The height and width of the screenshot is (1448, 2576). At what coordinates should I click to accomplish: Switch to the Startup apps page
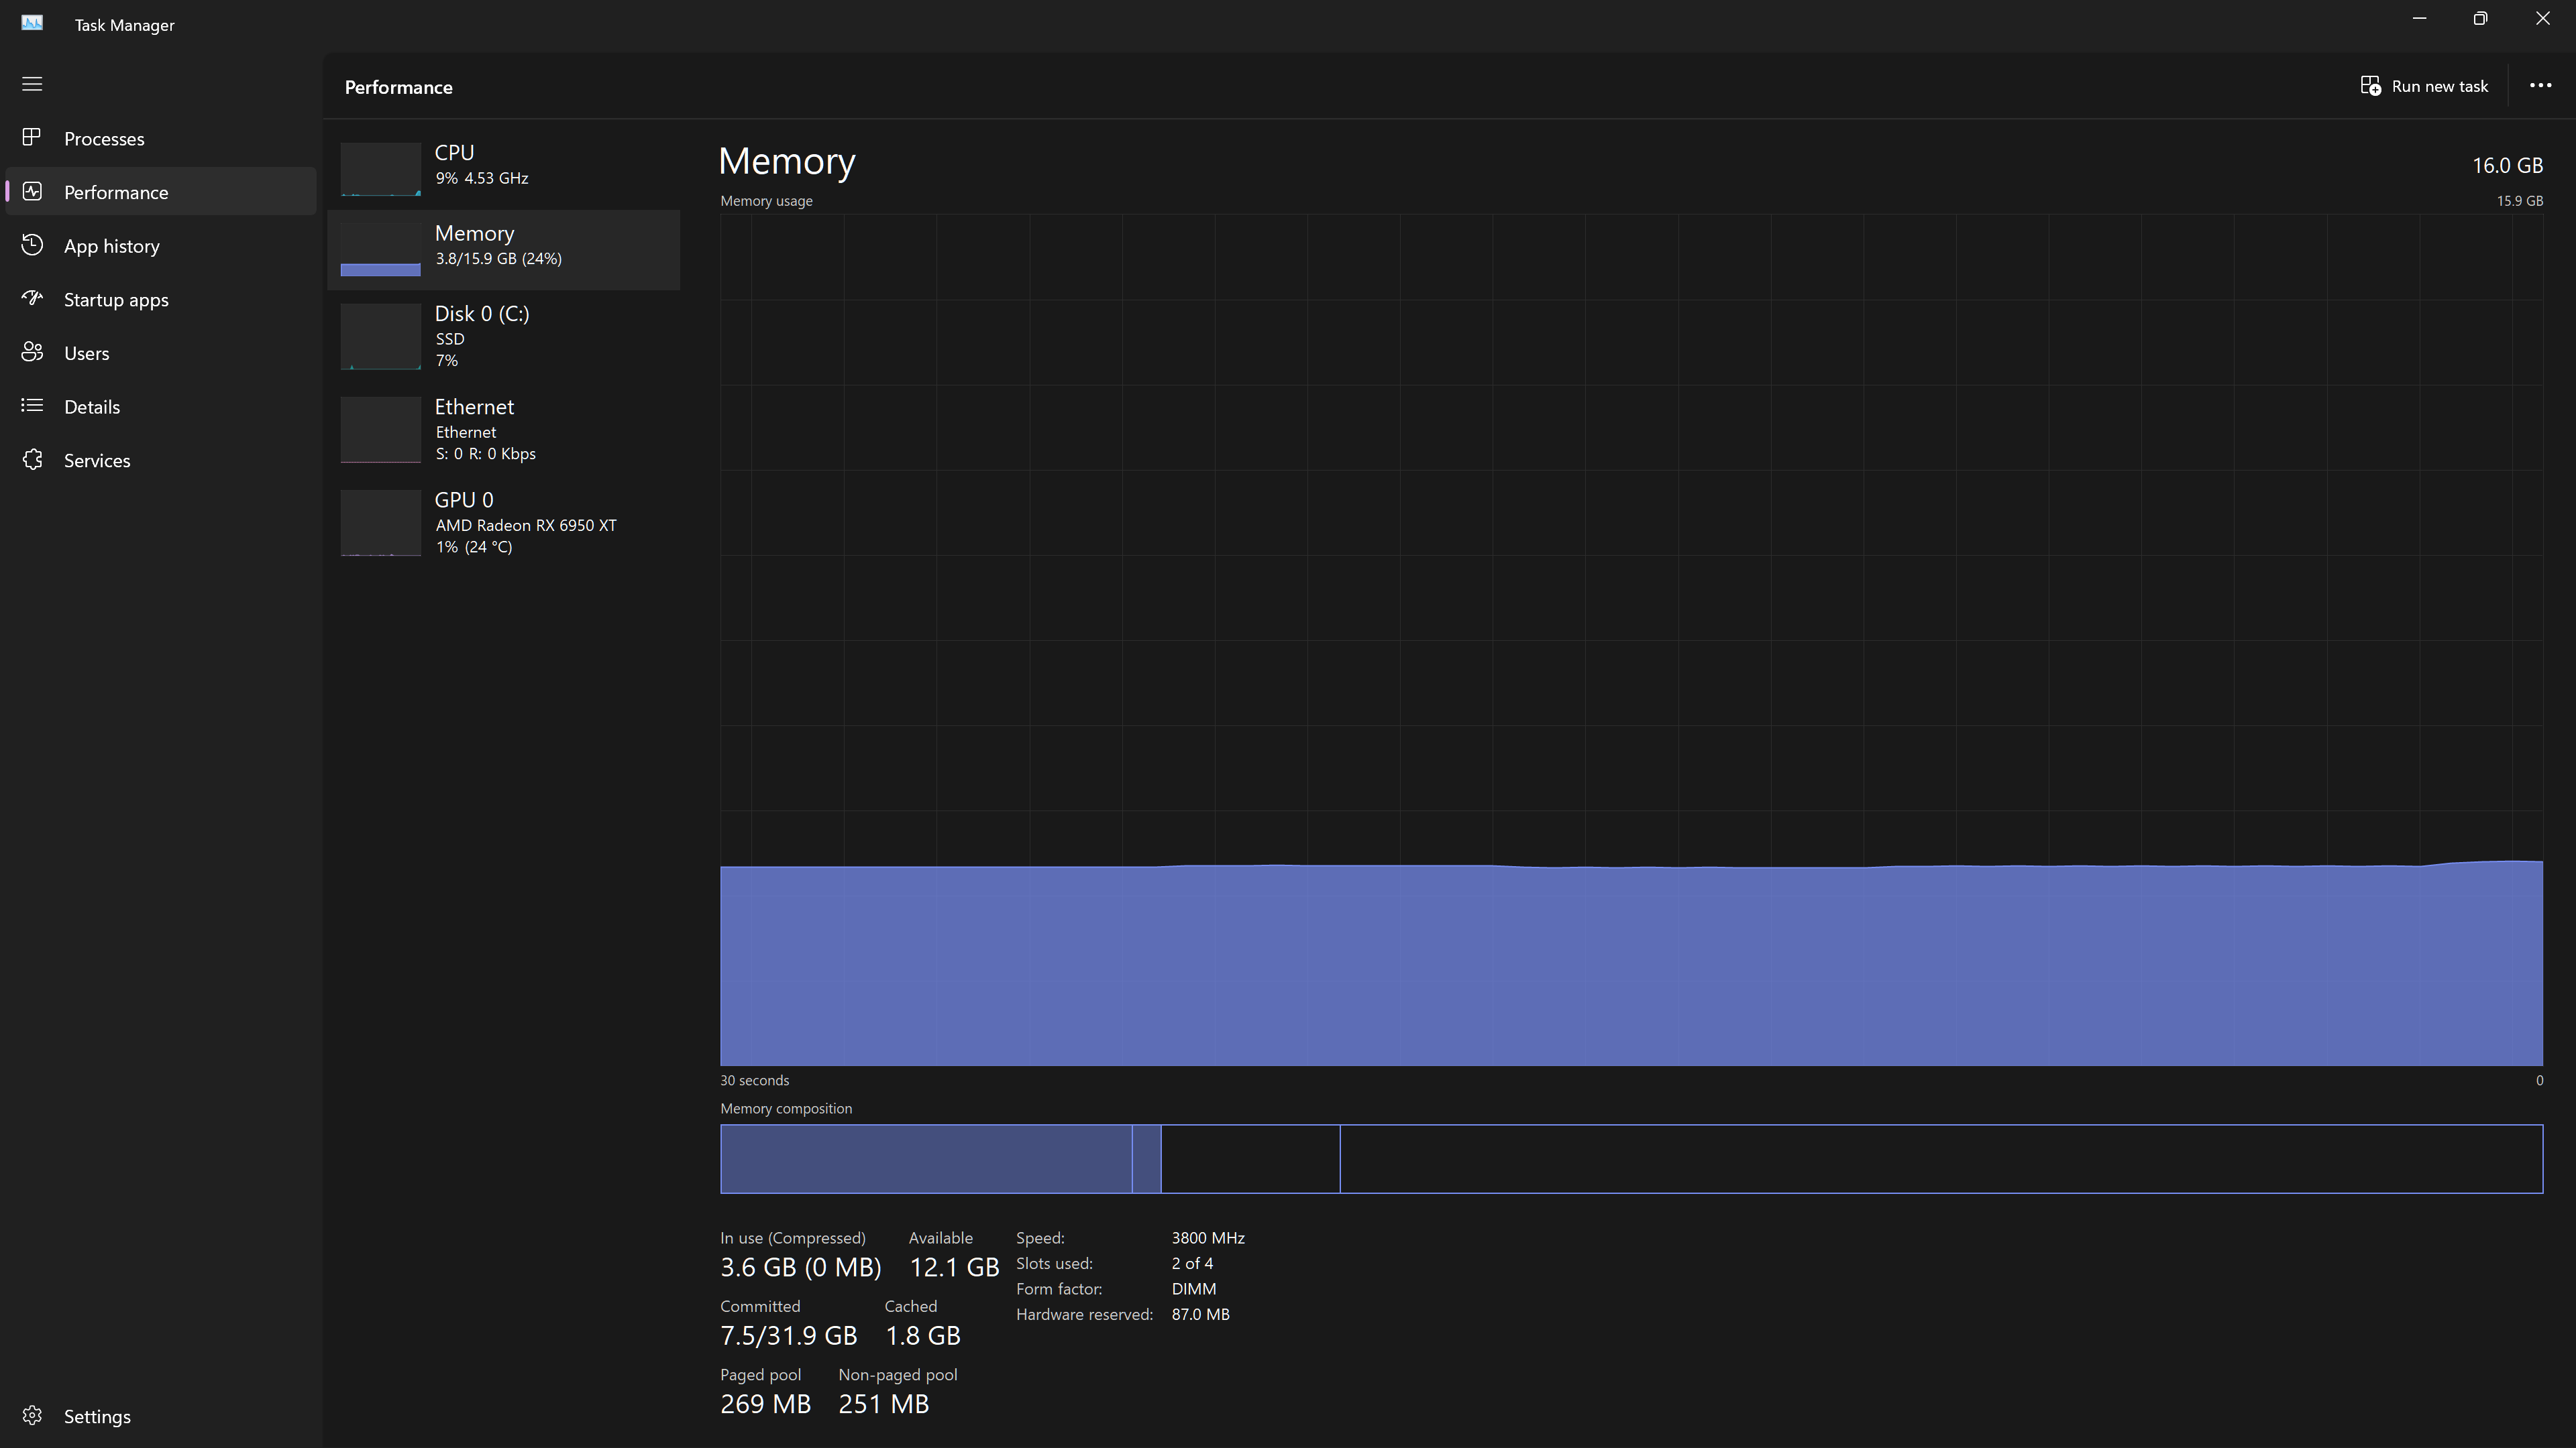[161, 300]
